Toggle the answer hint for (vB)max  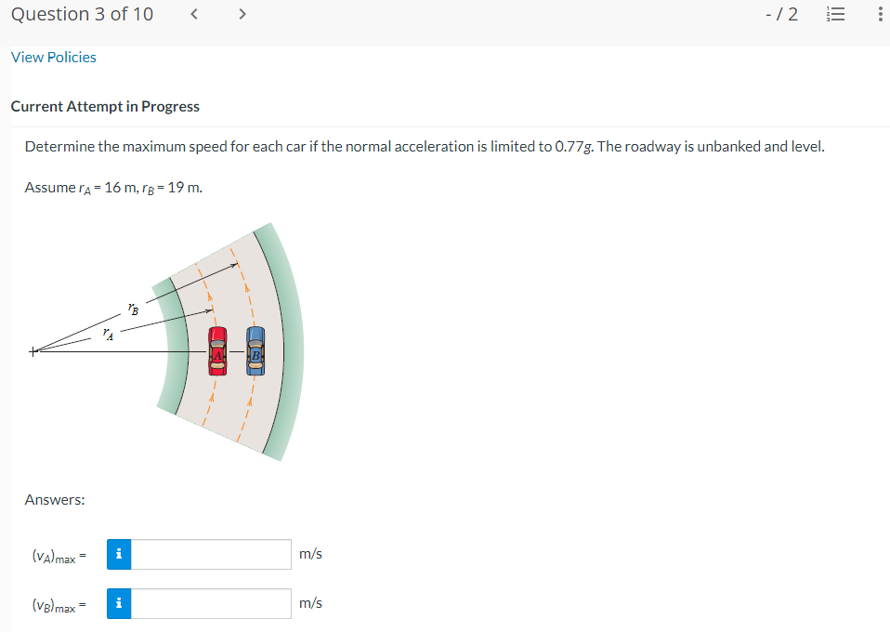point(118,603)
